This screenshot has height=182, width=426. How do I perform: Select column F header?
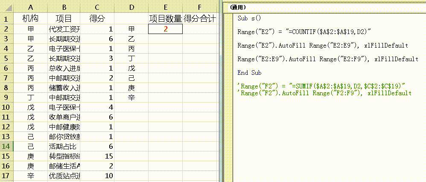[x=200, y=8]
